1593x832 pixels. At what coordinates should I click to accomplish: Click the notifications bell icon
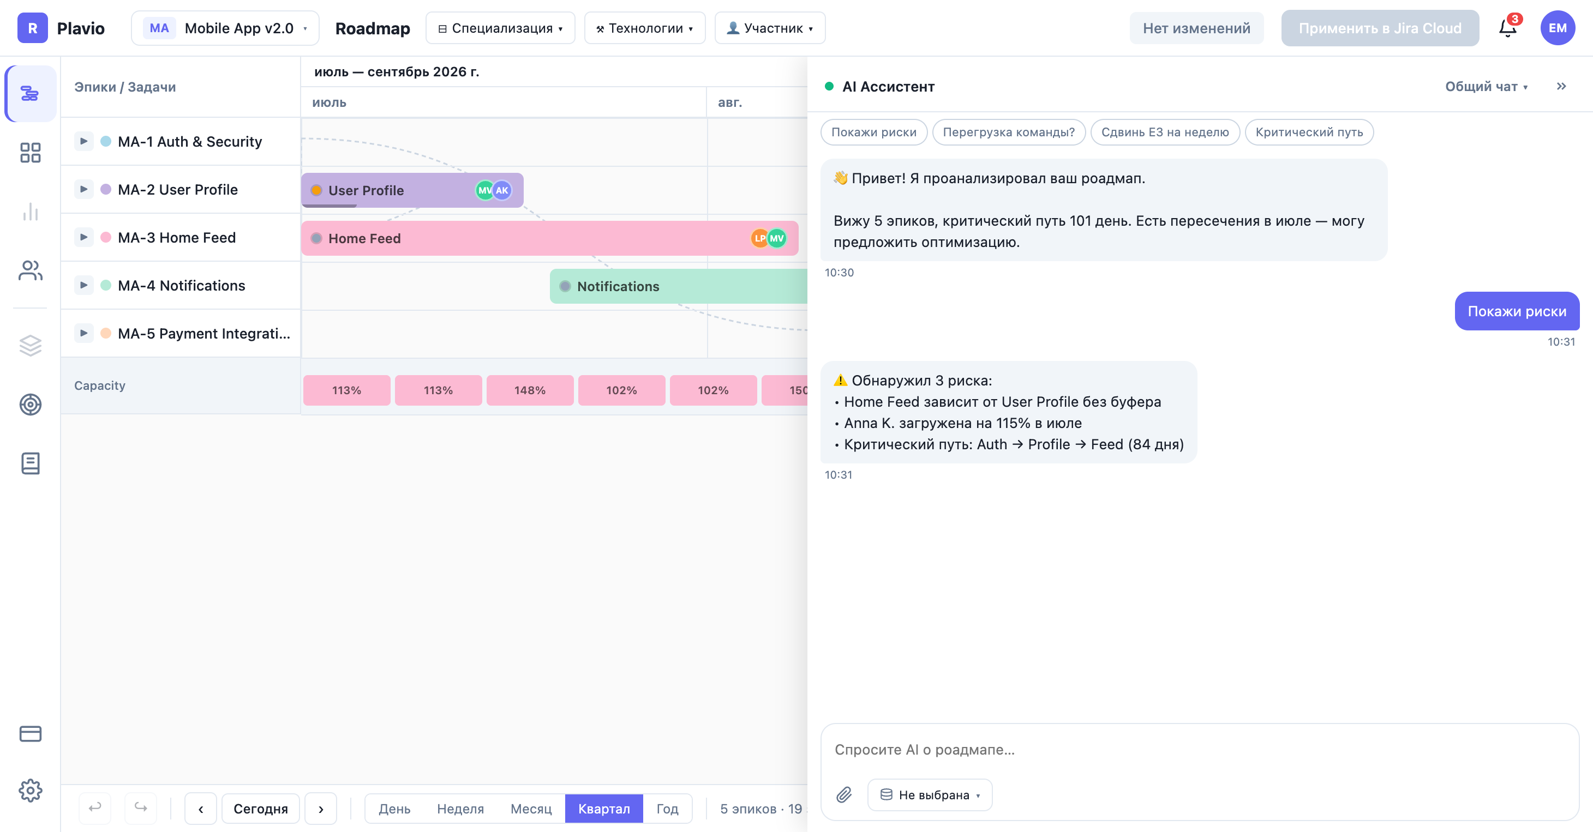[1508, 28]
